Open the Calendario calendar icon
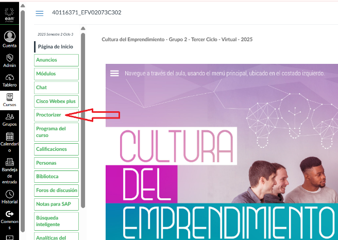Screen dimensions: 338x240 [9, 136]
